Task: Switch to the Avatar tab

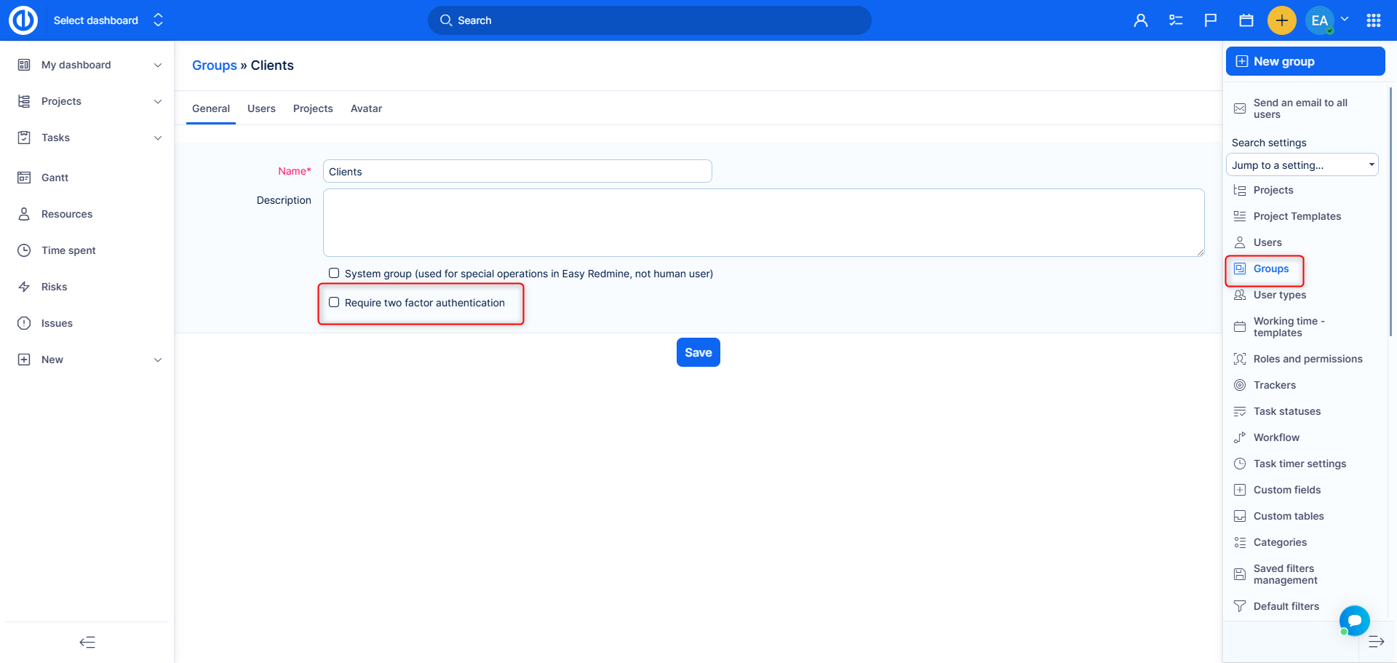Action: 366,108
